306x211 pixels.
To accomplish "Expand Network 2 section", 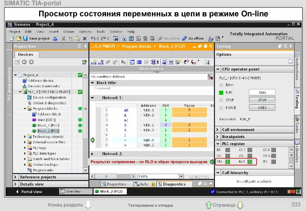I will 92,154.
